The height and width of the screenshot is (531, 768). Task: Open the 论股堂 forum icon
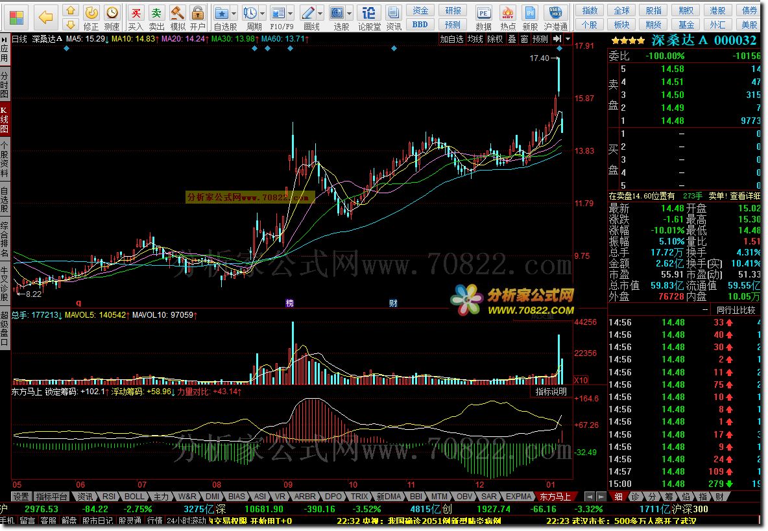point(369,17)
